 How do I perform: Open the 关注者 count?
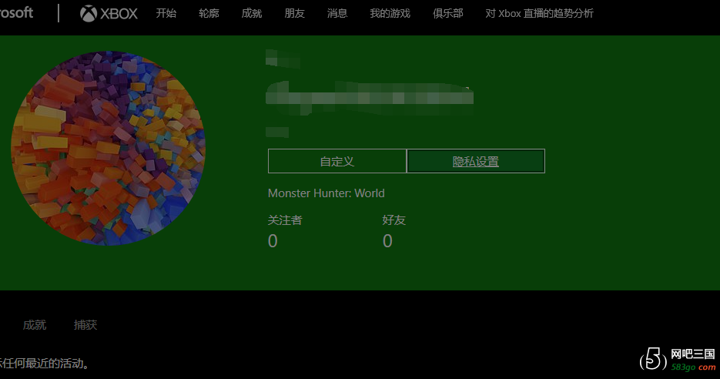pyautogui.click(x=273, y=240)
